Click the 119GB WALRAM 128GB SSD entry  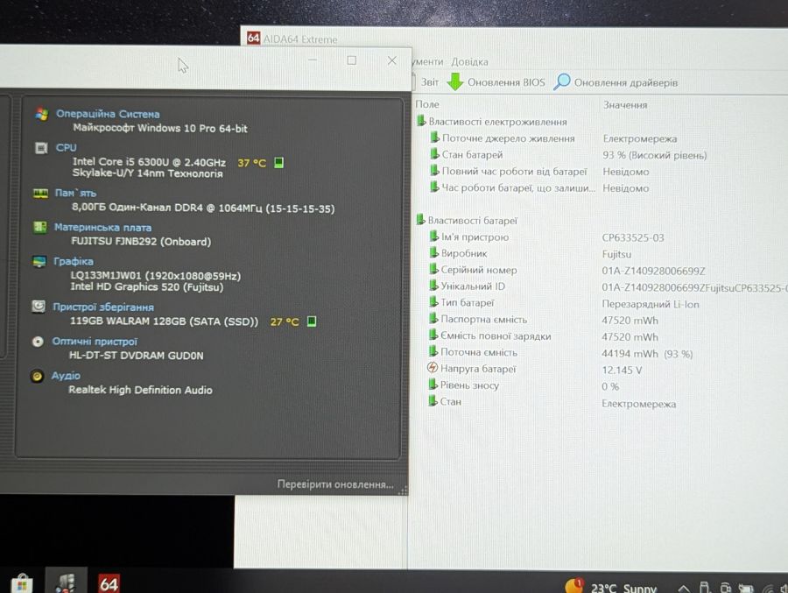point(164,321)
